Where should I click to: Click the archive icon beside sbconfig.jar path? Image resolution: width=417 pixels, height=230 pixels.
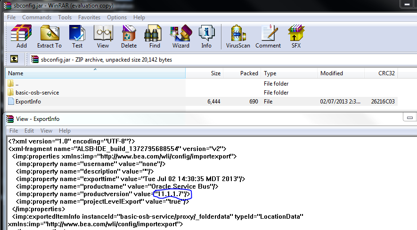[x=34, y=59]
